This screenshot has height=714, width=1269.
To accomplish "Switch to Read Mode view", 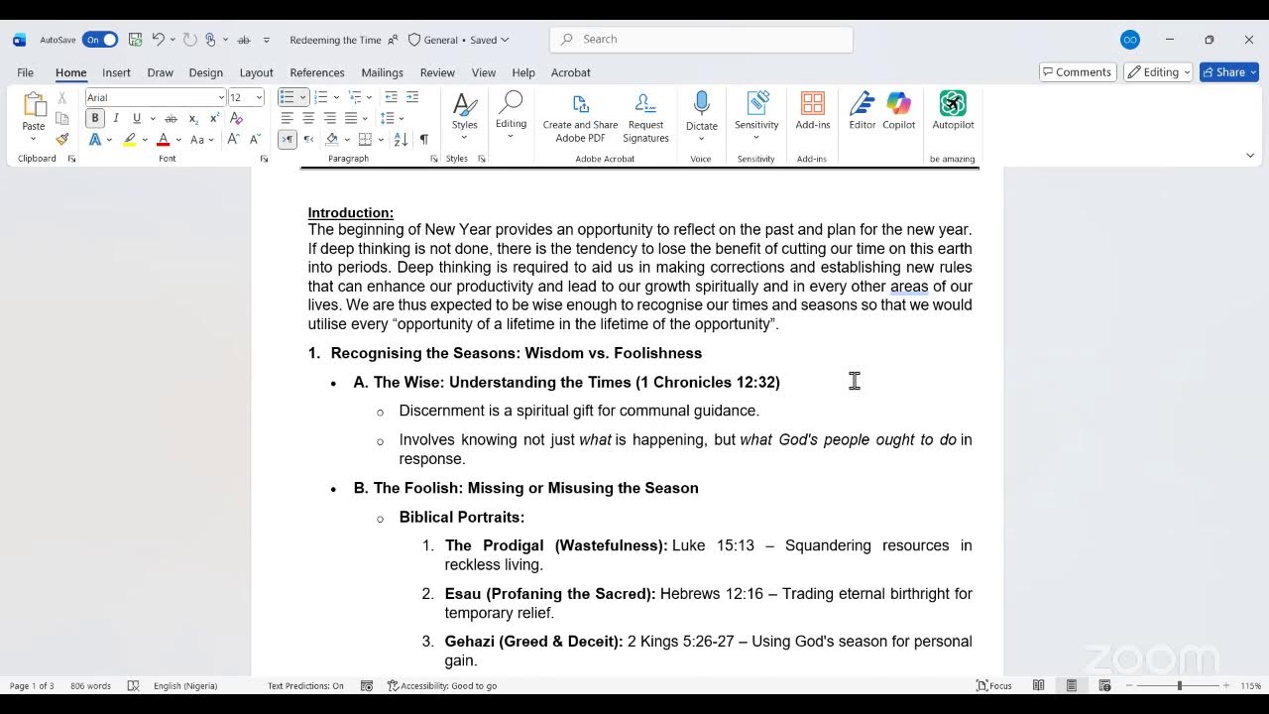I will 1039,685.
